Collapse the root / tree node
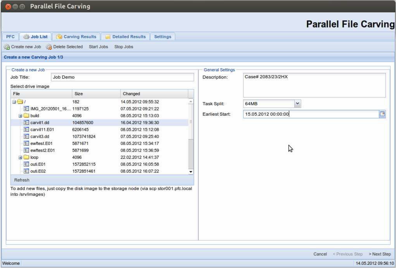 point(14,102)
